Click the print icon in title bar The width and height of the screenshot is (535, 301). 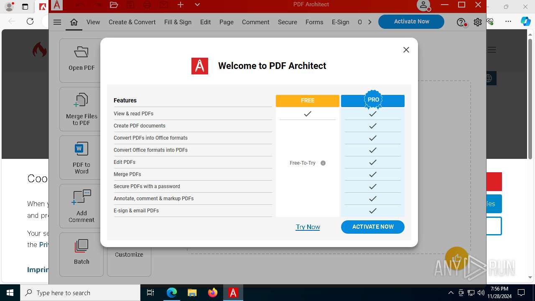(x=147, y=5)
